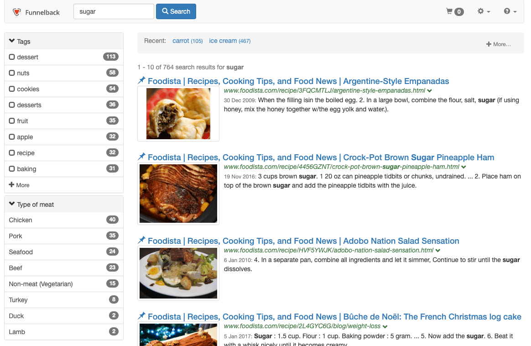The image size is (531, 346).
Task: Collapse the Tags facet panel
Action: pyautogui.click(x=12, y=42)
